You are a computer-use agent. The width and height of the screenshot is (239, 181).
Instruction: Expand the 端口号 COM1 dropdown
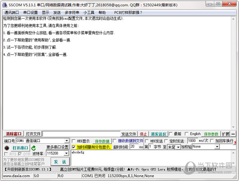(x=67, y=141)
